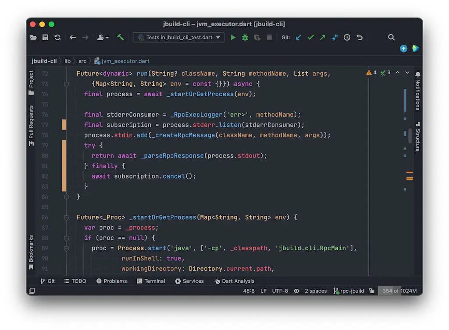Click the eye inspection icon in status bar
Image resolution: width=449 pixels, height=330 pixels.
point(296,291)
